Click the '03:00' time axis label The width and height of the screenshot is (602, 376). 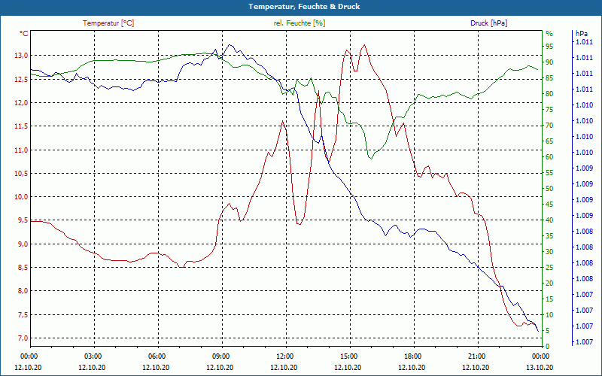(92, 356)
